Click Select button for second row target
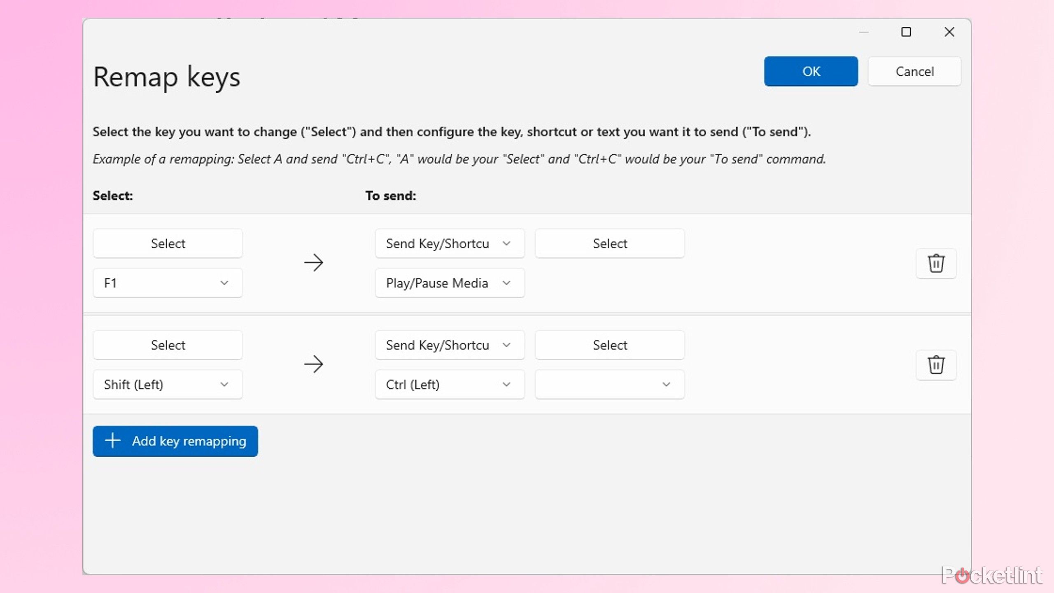 610,345
